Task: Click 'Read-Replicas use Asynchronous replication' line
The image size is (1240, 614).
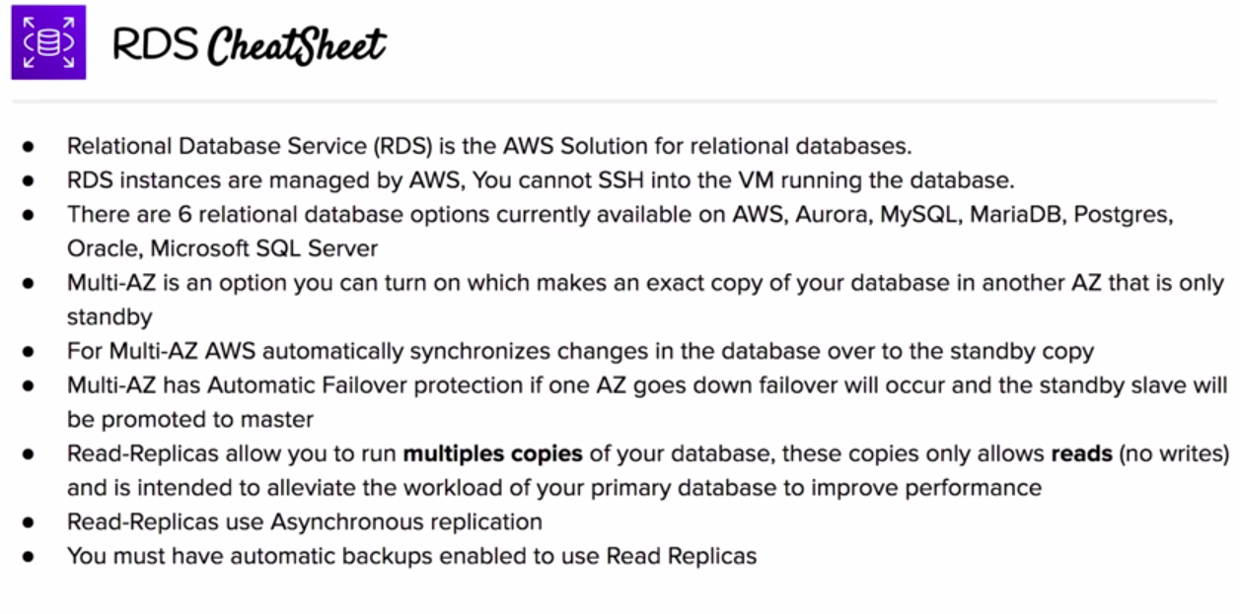Action: 305,522
